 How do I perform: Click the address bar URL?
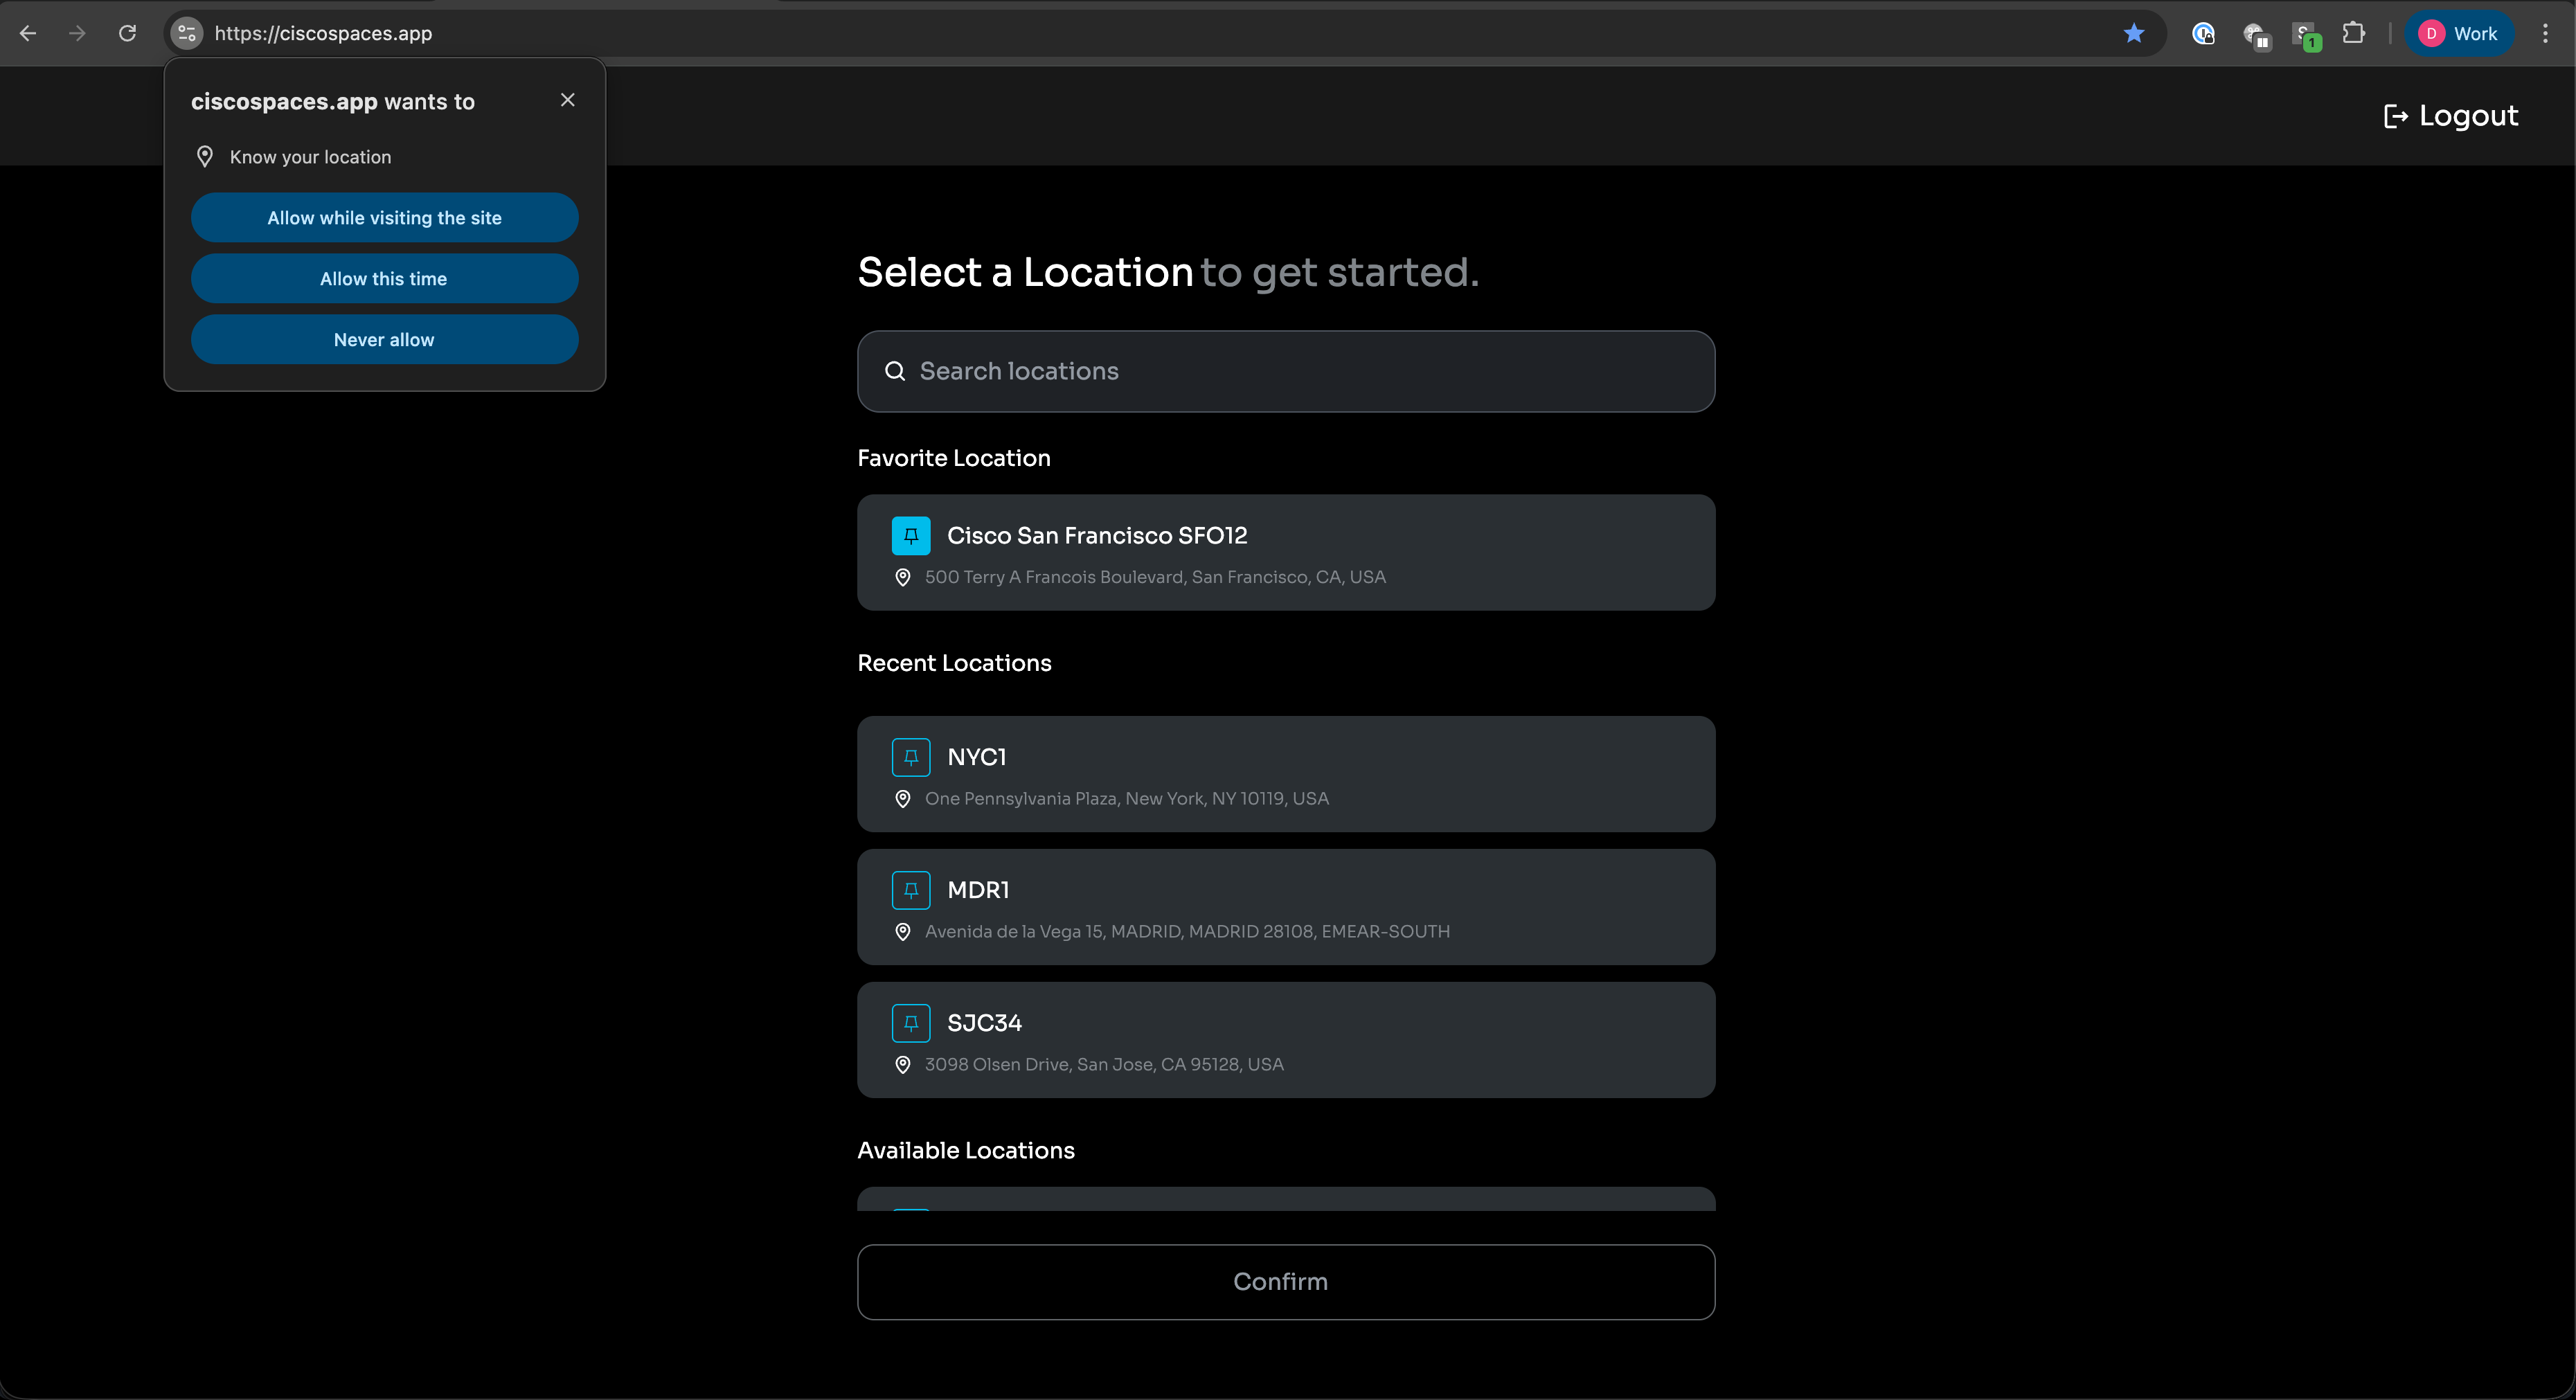[x=323, y=33]
